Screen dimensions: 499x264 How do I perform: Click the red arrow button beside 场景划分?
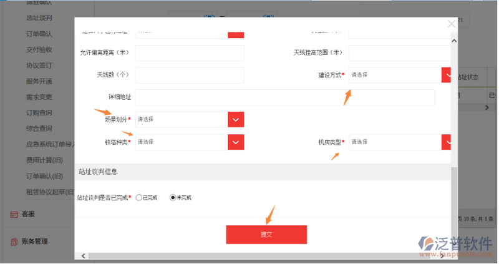(x=235, y=119)
